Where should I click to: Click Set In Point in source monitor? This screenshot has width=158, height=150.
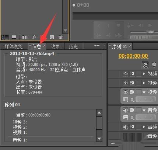click(x=99, y=26)
